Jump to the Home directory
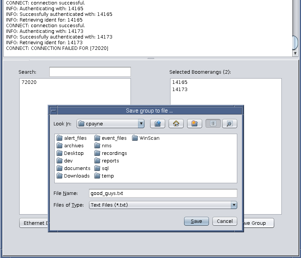Screen dimensions: 301x258 176,124
